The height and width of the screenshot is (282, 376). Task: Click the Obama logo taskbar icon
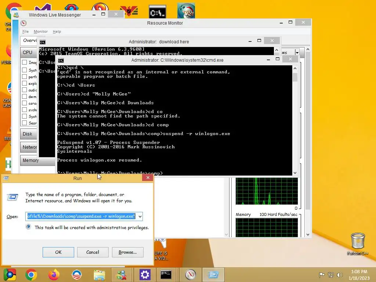click(77, 275)
